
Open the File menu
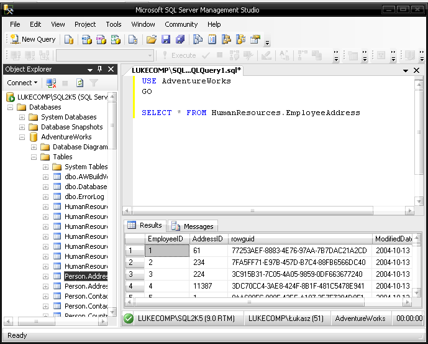pyautogui.click(x=15, y=24)
